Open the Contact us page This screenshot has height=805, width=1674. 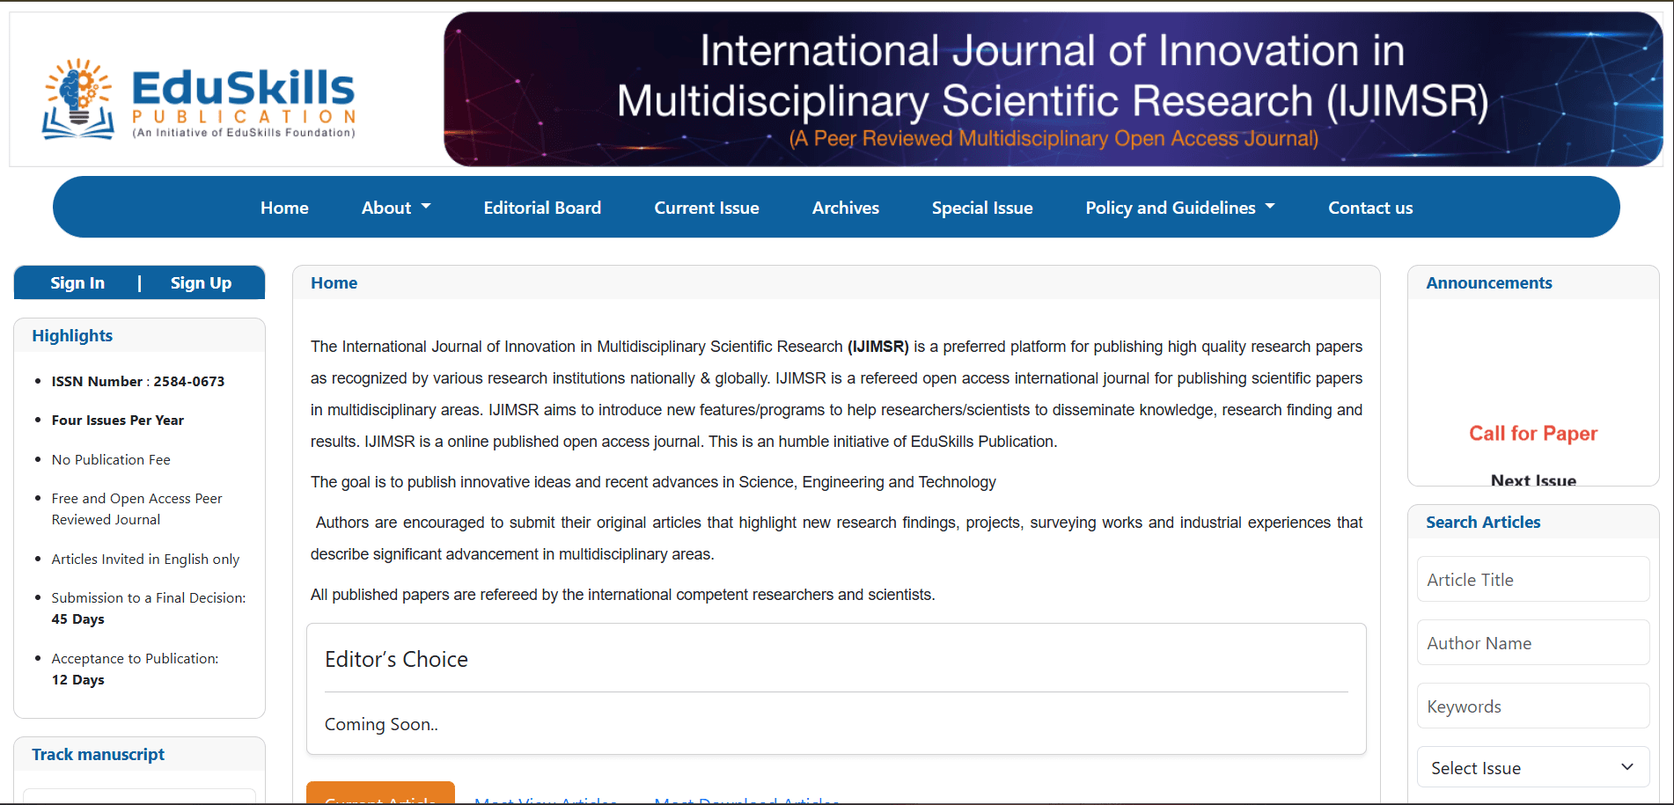click(x=1370, y=208)
